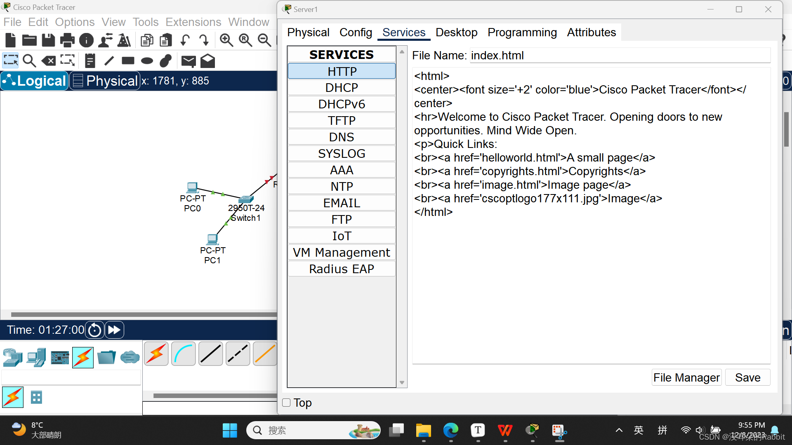Click the IoT service icon
Screen dimensions: 792x445
click(342, 236)
